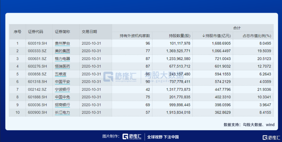Select the code cell 600519.SH
Image resolution: width=282 pixels, height=142 pixels.
(x=37, y=43)
